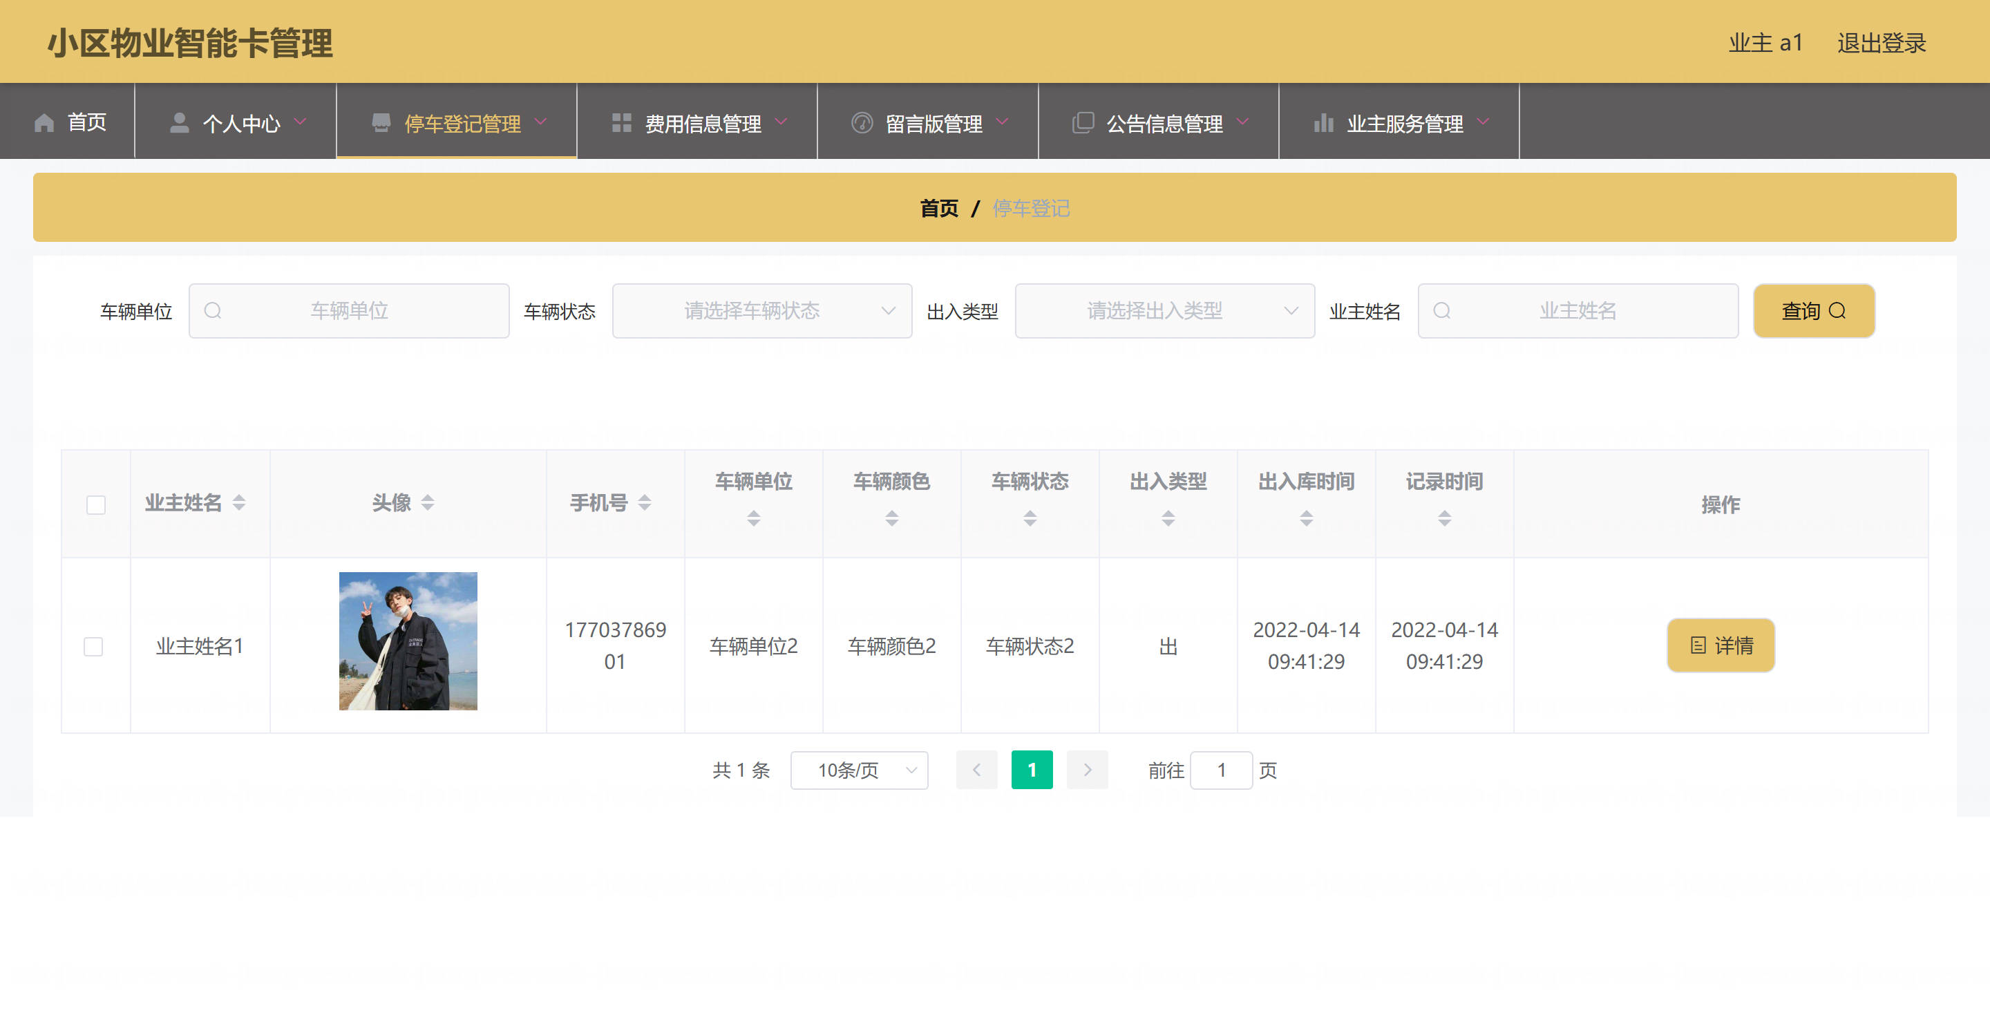Click the search icon inside 业主姓名 field
The height and width of the screenshot is (1013, 1990).
[1441, 311]
